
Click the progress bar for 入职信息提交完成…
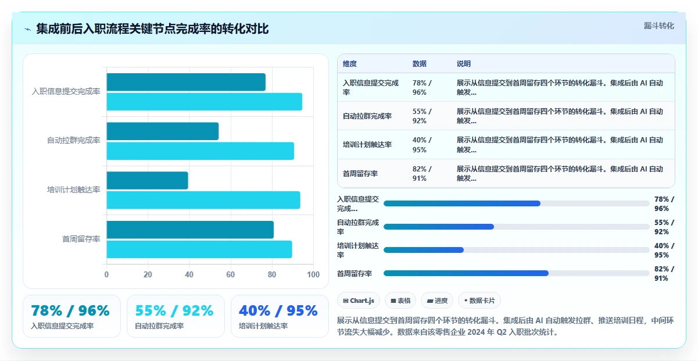point(517,203)
